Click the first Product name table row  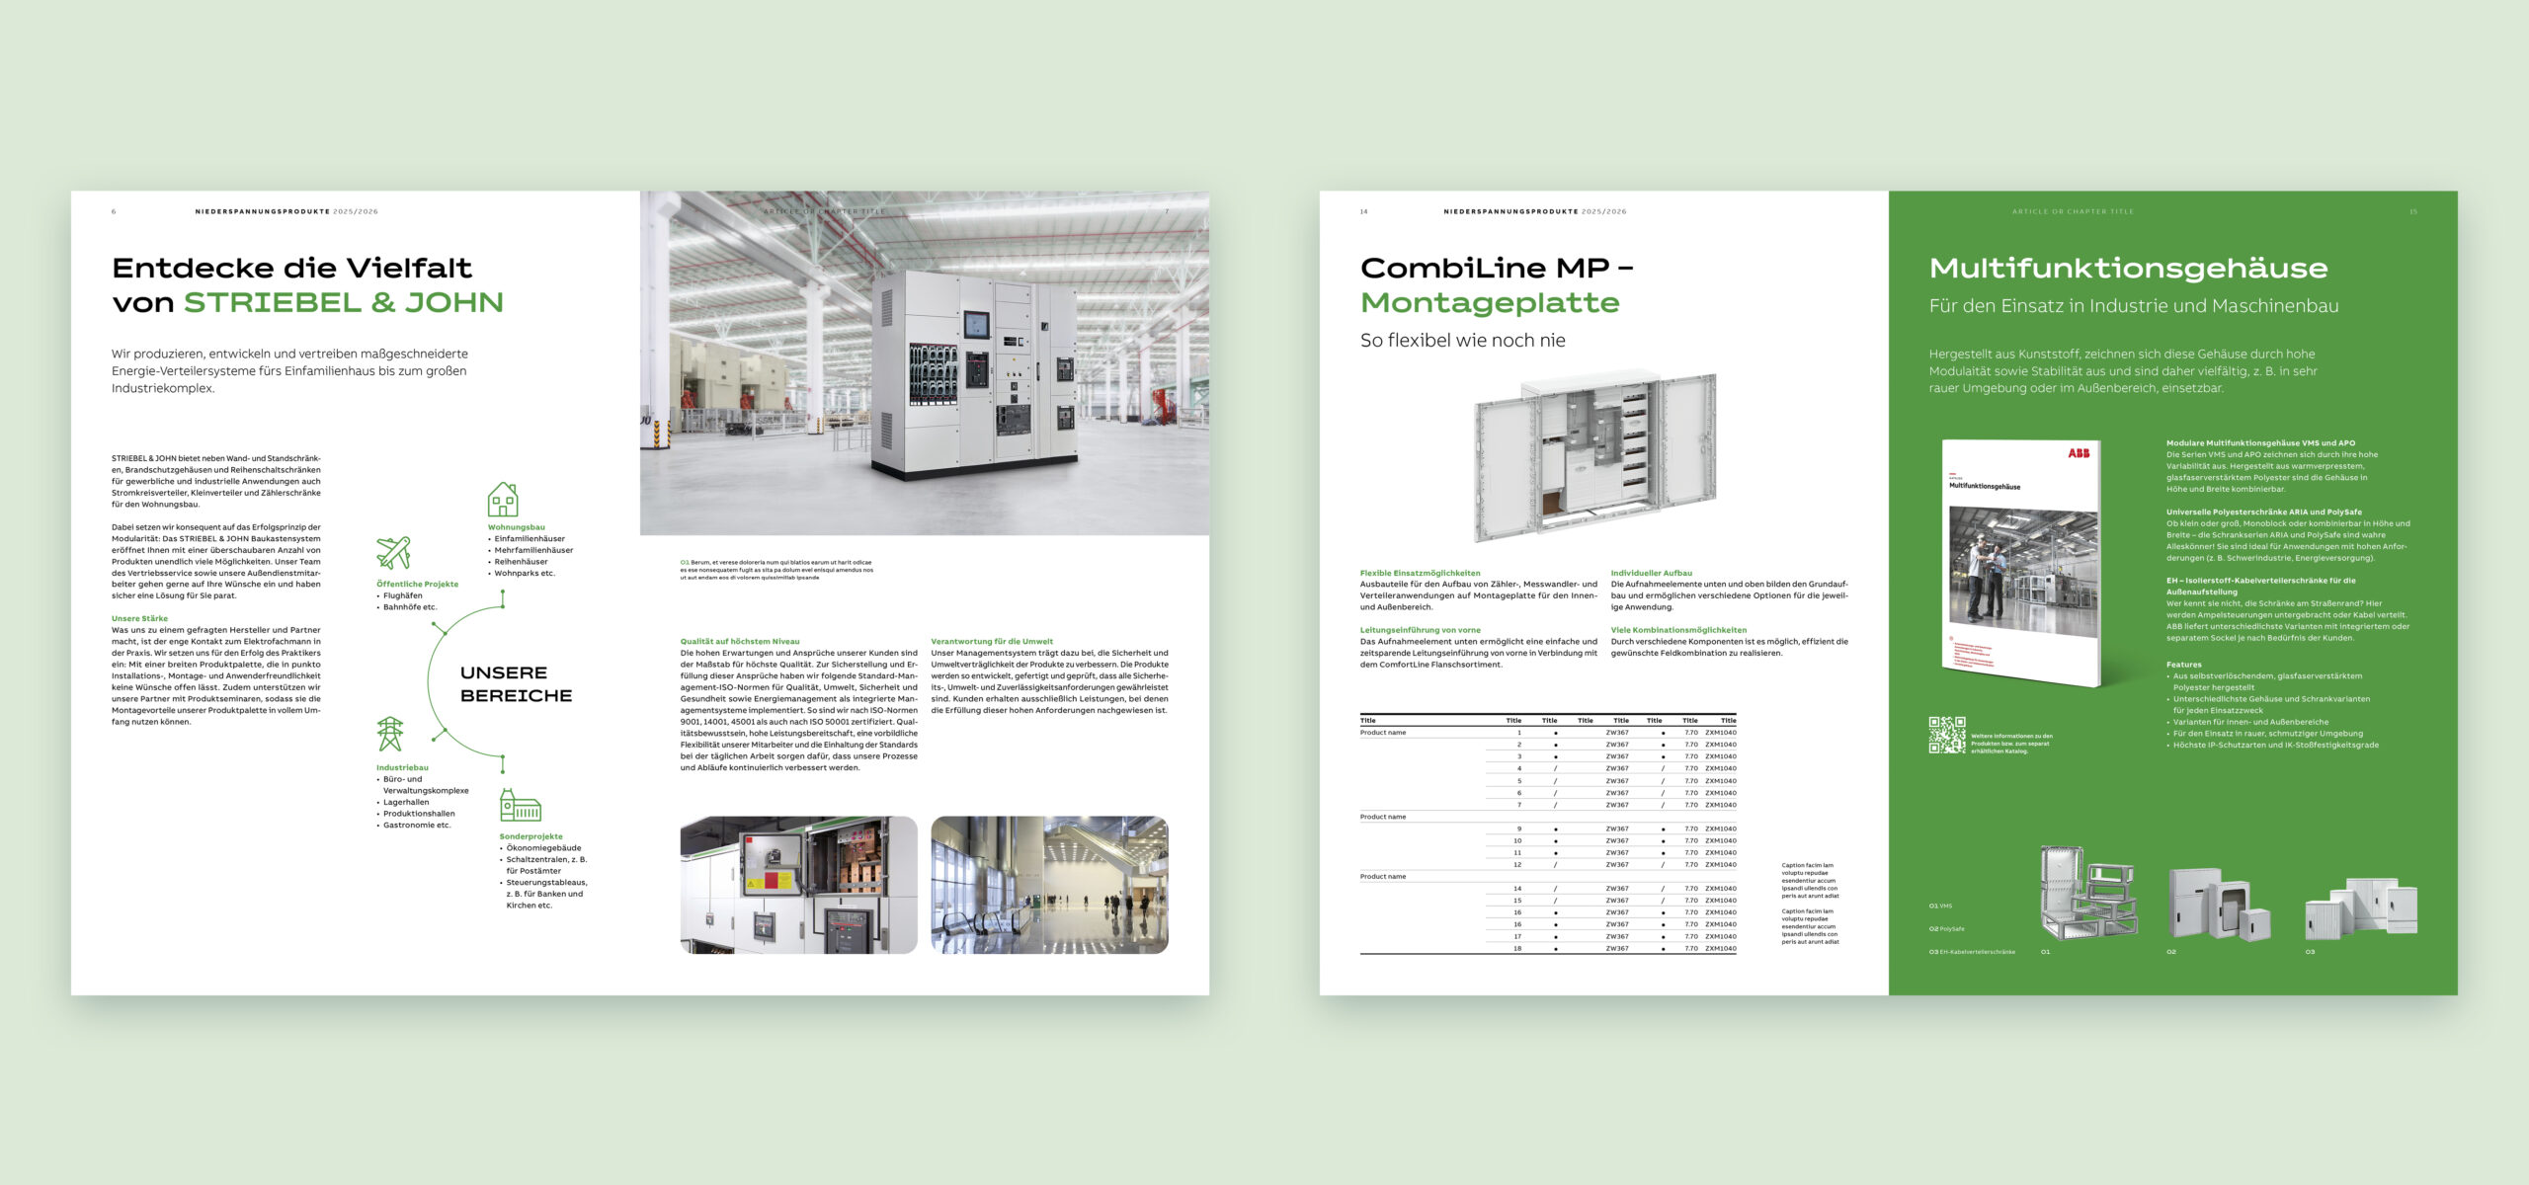(1383, 733)
